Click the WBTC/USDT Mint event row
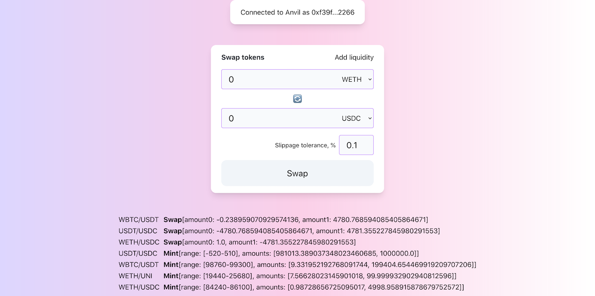This screenshot has height=296, width=595. [297, 265]
